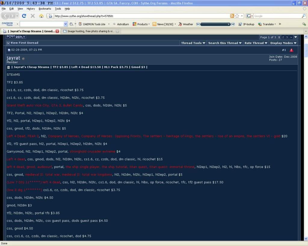Toggle toolbar player speaker icon
Viewport: 308px width, 246px height.
pyautogui.click(x=233, y=24)
